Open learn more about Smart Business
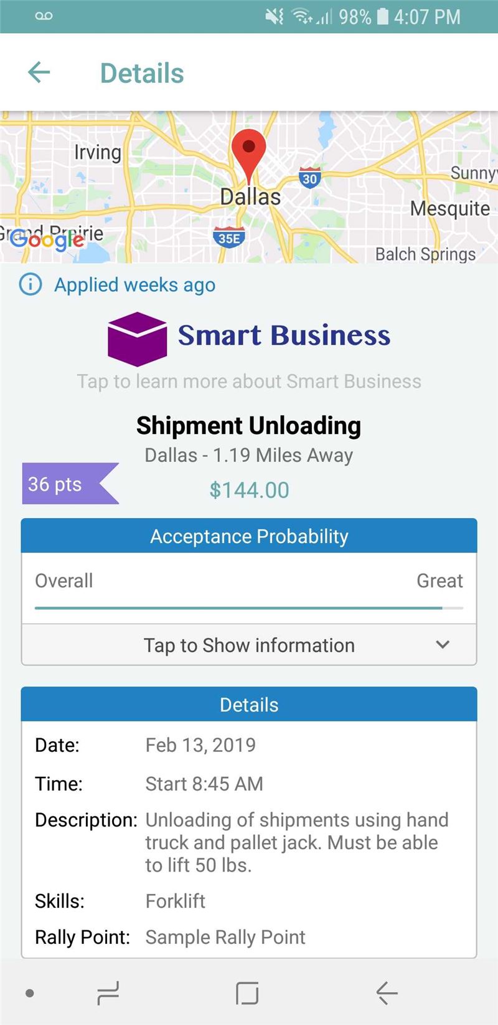Screen dimensions: 498x1025 click(249, 382)
